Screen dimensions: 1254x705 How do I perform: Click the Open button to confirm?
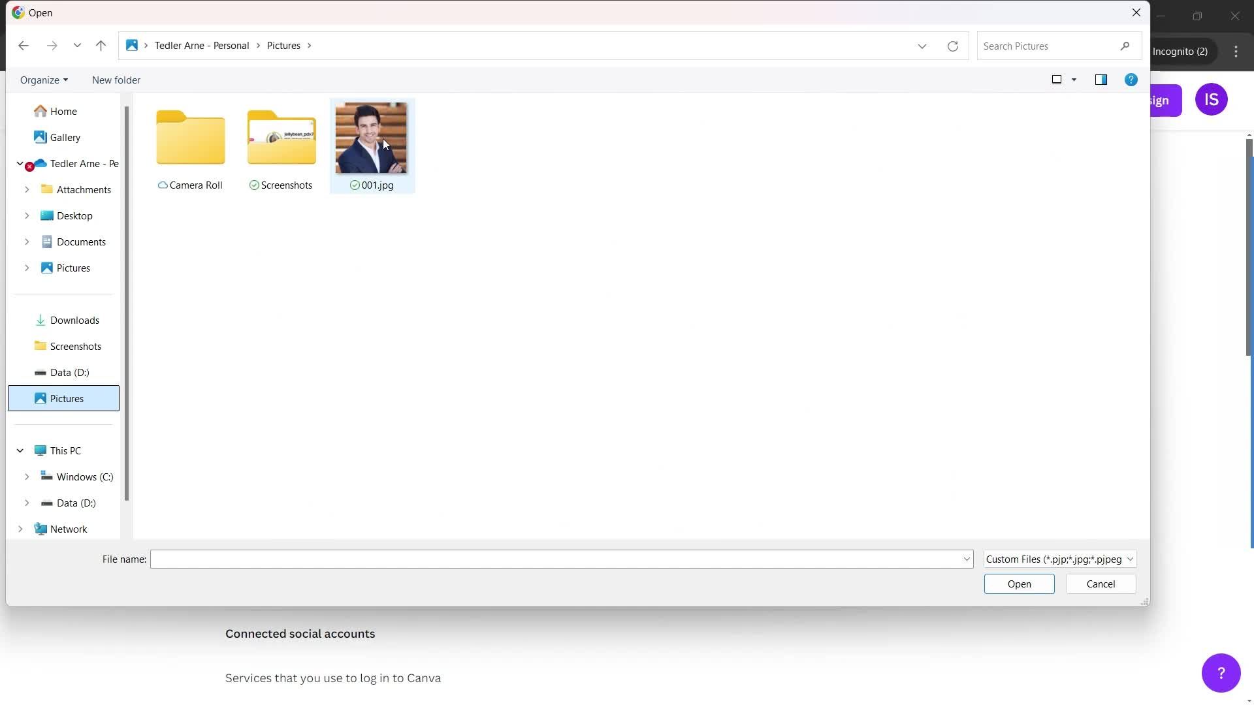(1019, 584)
